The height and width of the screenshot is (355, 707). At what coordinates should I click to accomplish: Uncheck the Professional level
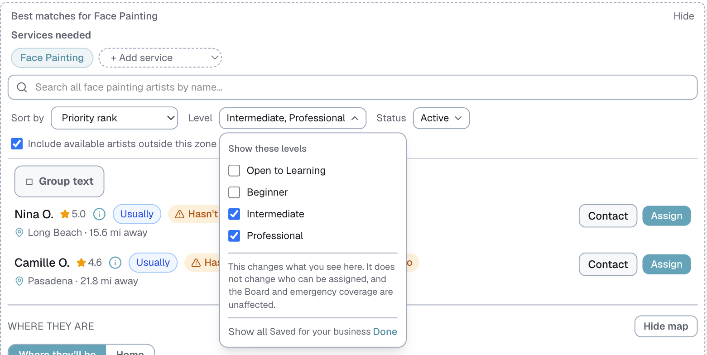click(234, 236)
